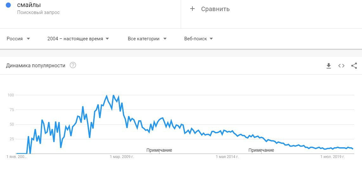Click the 1 мая 2014 г. axis label
This screenshot has width=362, height=172.
[x=227, y=157]
